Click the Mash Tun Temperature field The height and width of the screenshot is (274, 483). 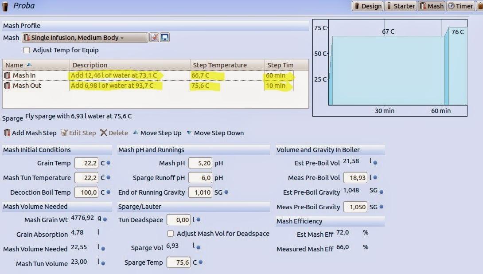click(x=86, y=177)
